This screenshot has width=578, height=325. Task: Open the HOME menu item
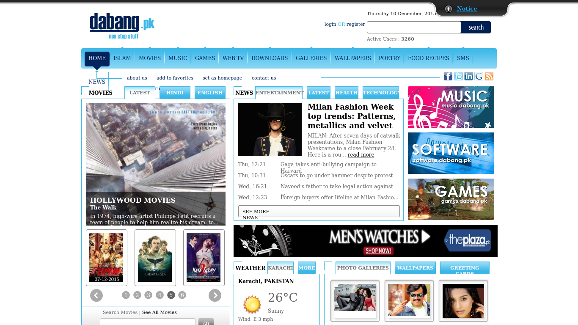(x=97, y=58)
